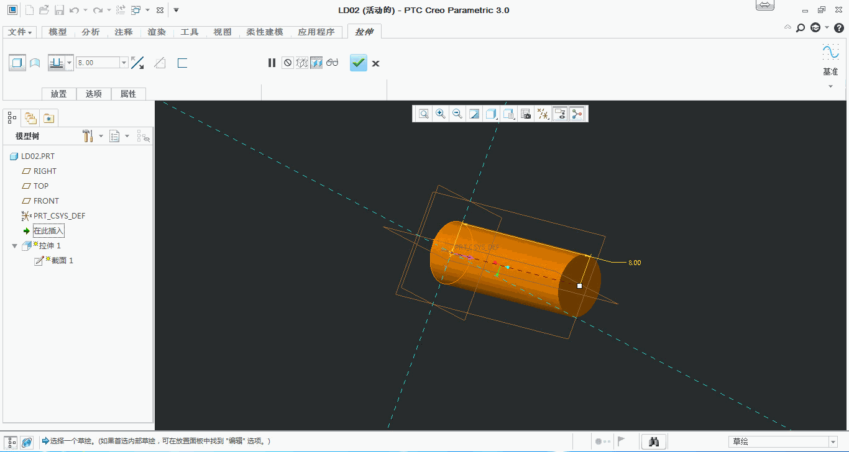849x452 pixels.
Task: Click the depth value field showing 8.00
Action: [x=97, y=63]
